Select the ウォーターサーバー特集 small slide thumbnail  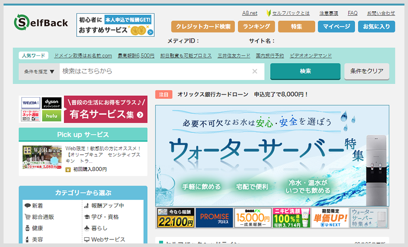pos(369,218)
